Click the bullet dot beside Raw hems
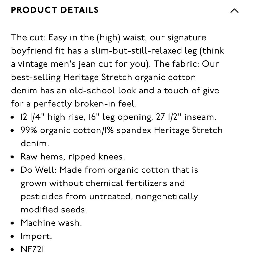 pyautogui.click(x=12, y=157)
